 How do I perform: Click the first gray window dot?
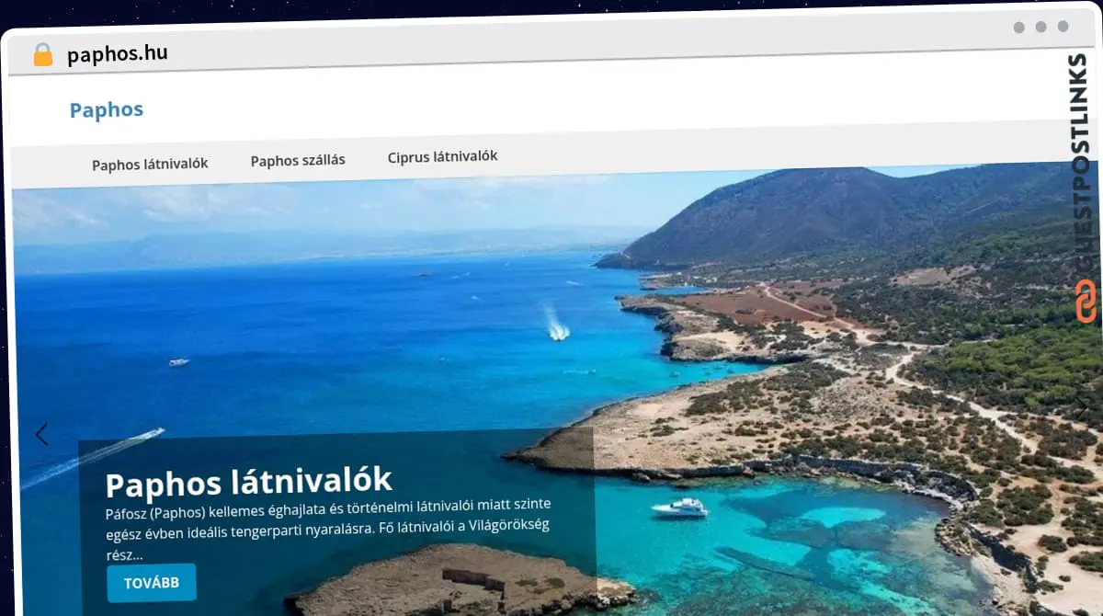[x=1018, y=28]
